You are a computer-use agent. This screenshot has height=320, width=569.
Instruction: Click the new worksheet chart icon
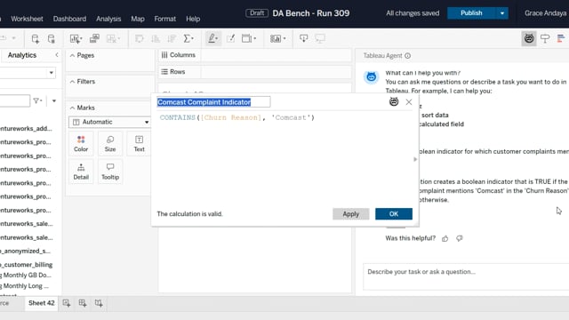point(76,38)
